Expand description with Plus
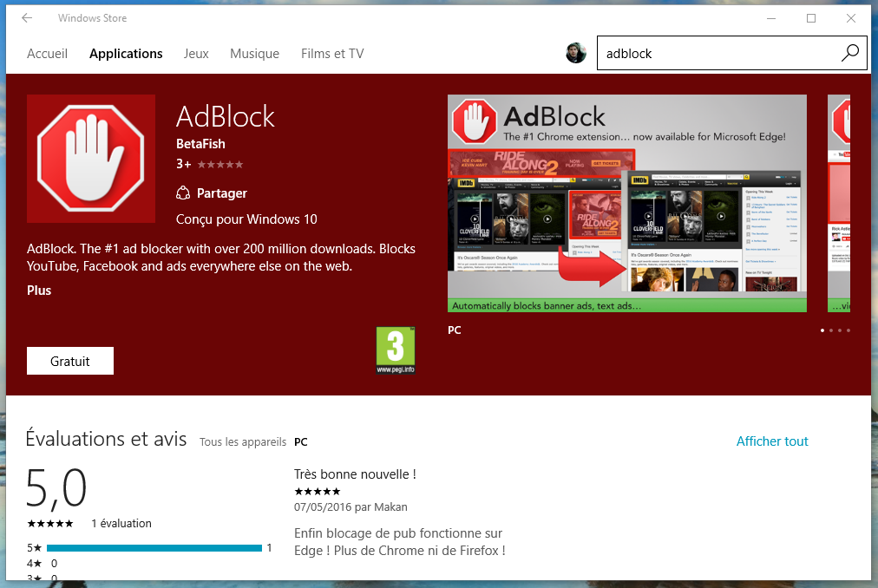Screen dimensions: 878x588 point(39,291)
